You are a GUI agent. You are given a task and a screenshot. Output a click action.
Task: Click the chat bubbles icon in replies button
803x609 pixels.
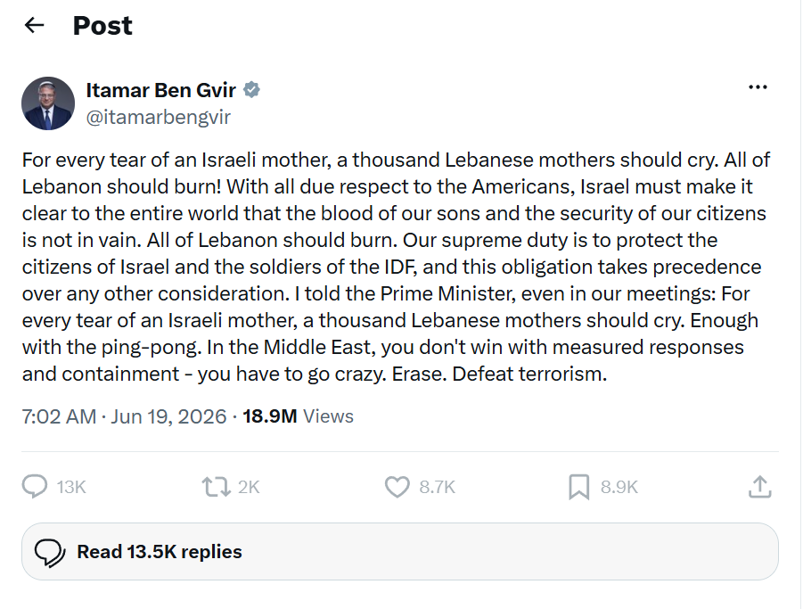point(50,553)
